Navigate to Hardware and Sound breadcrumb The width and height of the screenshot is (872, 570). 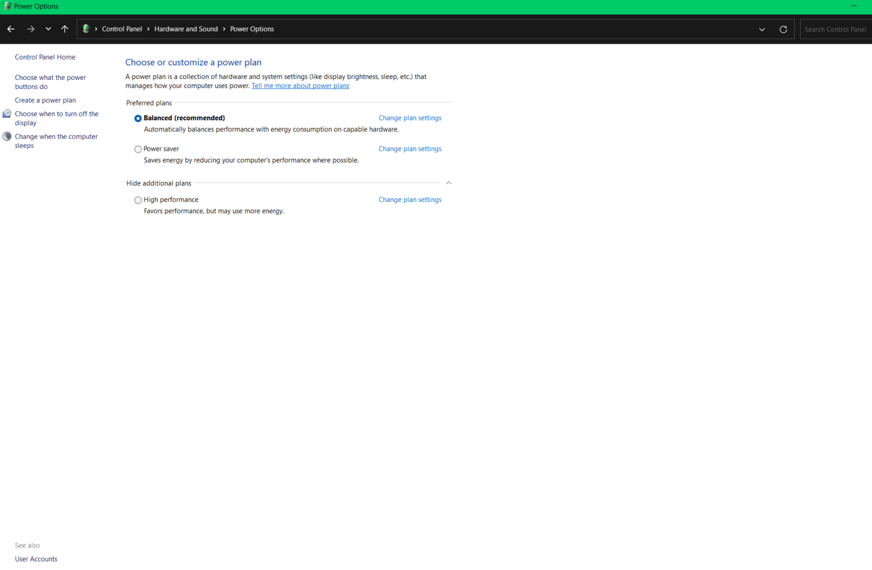[186, 29]
